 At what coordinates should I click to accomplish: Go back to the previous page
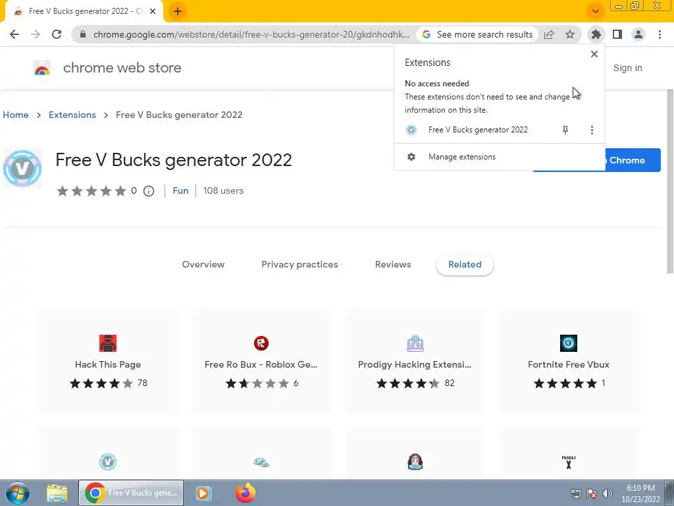click(14, 34)
